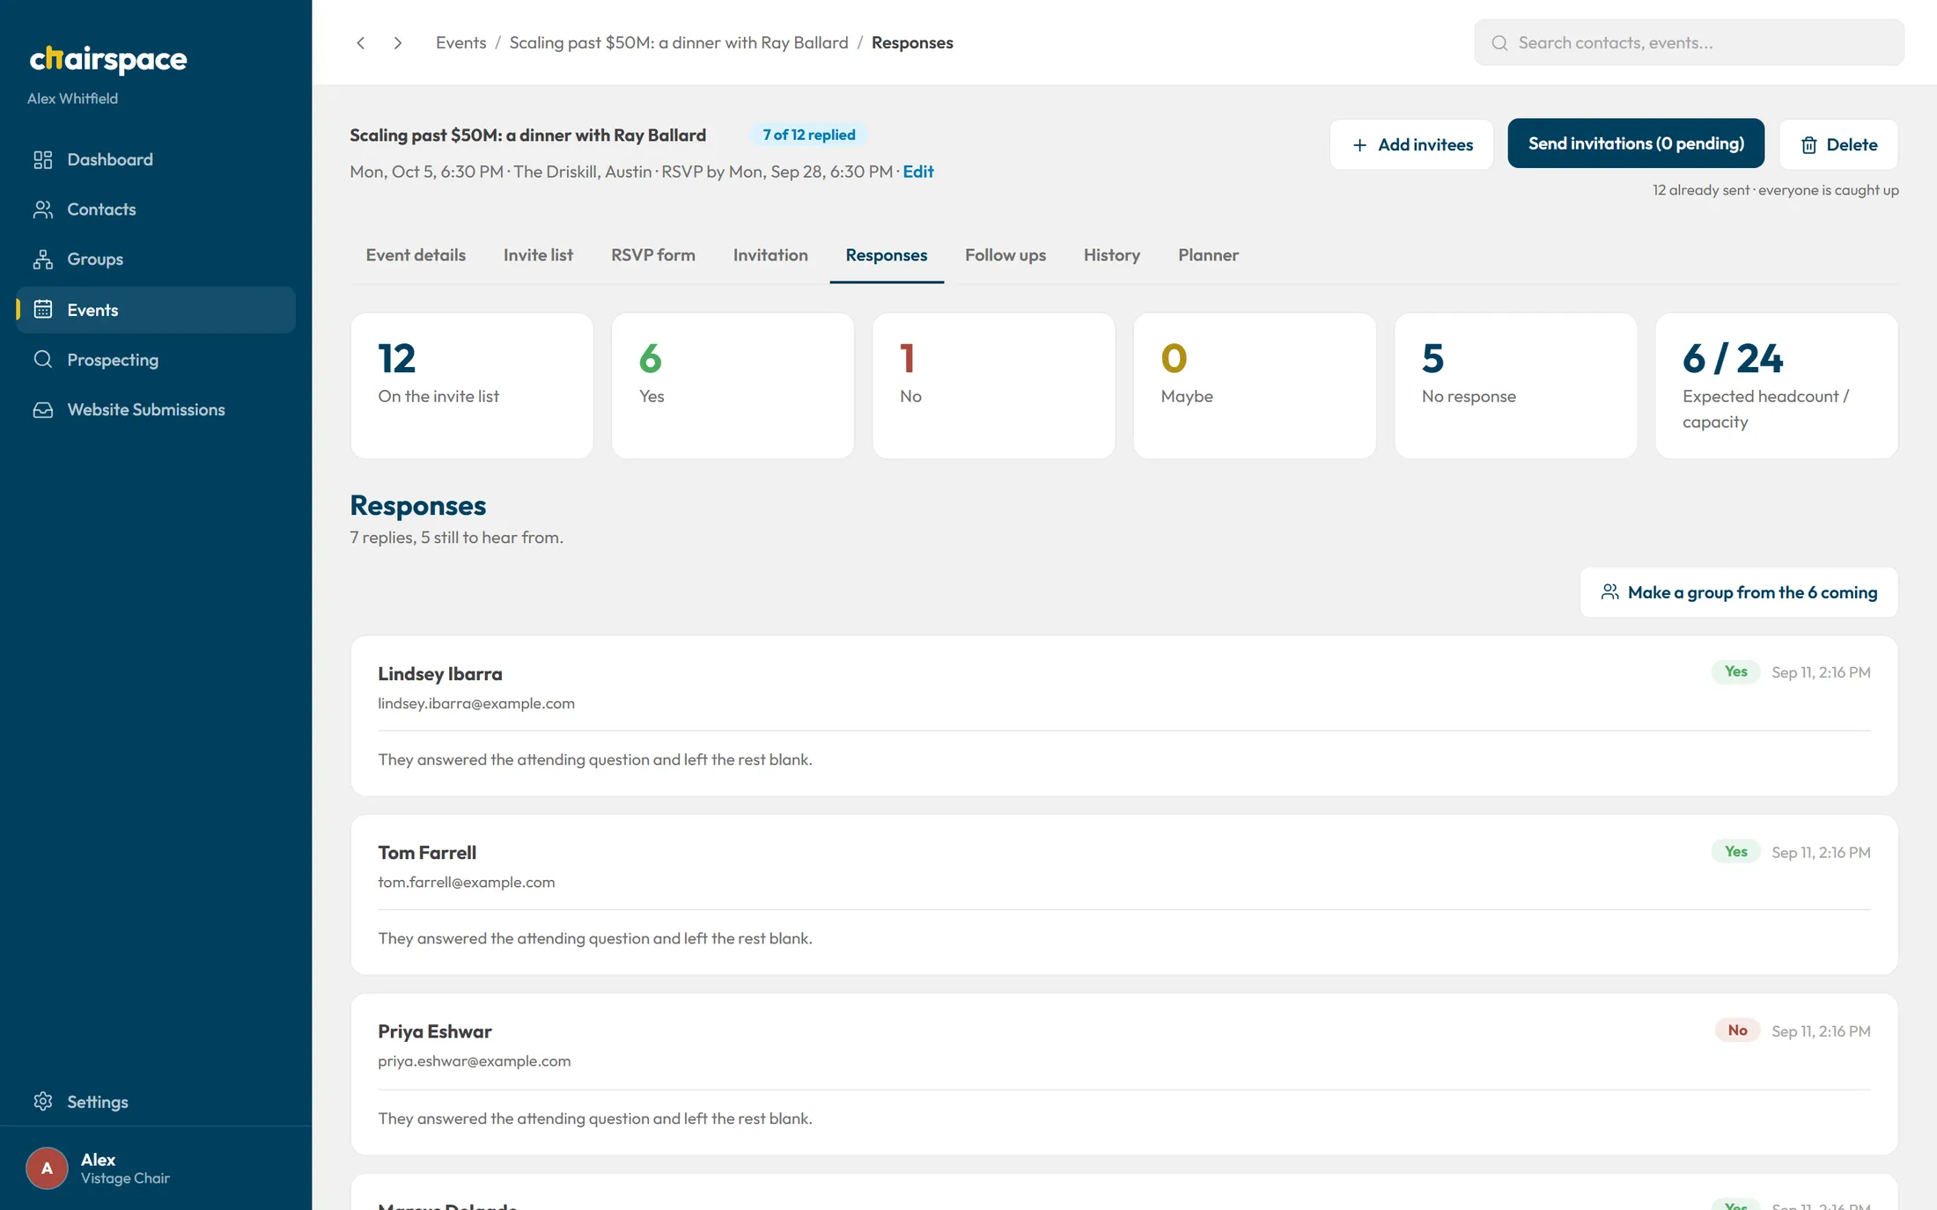The image size is (1937, 1210).
Task: Select the Invitation tab
Action: click(x=770, y=255)
